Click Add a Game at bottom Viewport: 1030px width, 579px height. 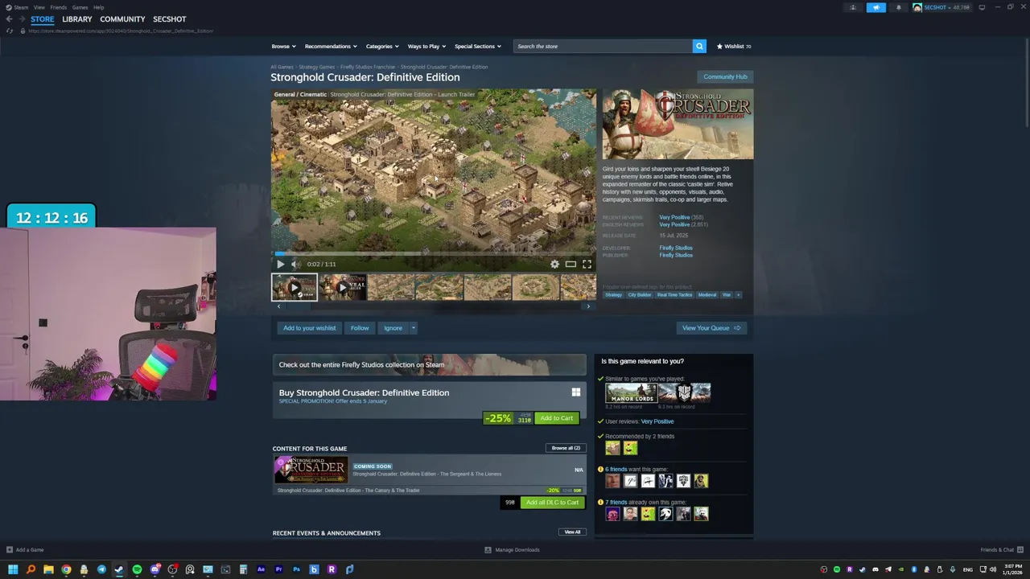tap(25, 550)
